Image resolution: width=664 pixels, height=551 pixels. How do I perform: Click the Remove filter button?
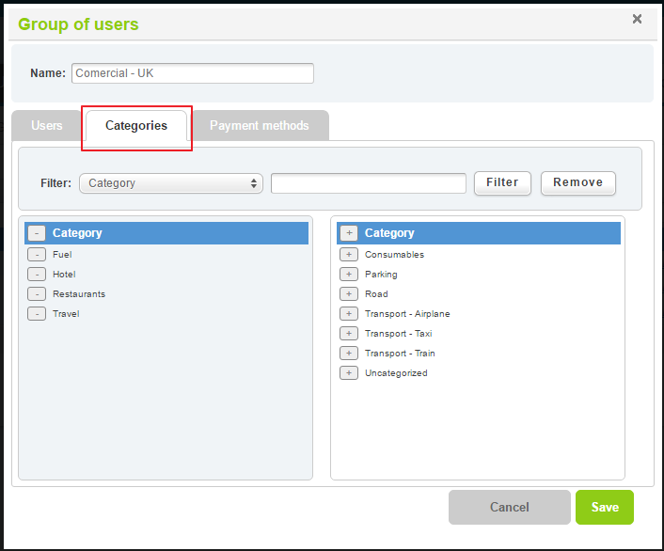coord(578,182)
